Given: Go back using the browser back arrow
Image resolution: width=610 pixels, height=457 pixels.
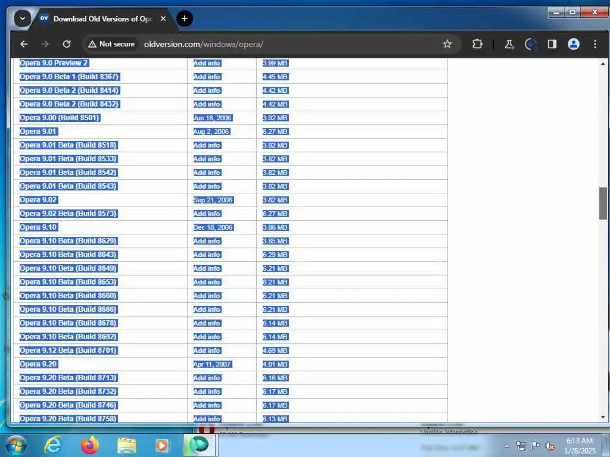Looking at the screenshot, I should pyautogui.click(x=24, y=44).
